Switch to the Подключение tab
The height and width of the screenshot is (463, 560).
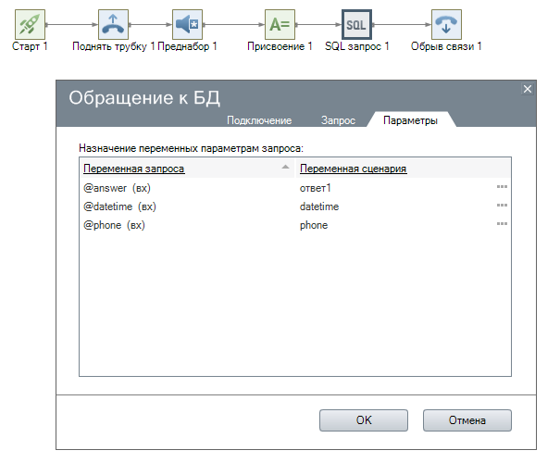coord(259,120)
